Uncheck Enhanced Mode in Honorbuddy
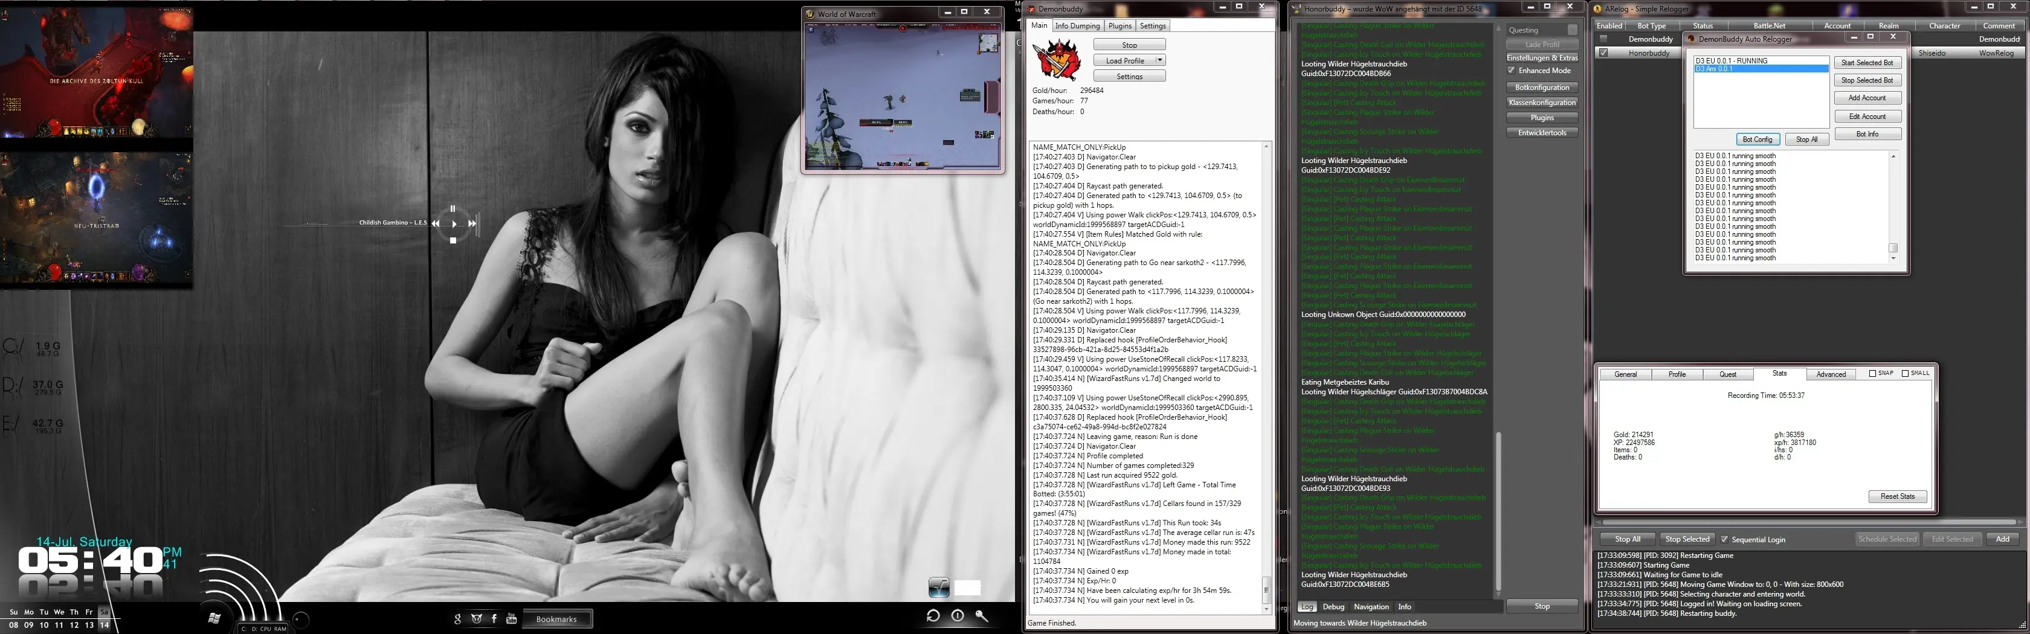Image resolution: width=2030 pixels, height=634 pixels. coord(1512,70)
